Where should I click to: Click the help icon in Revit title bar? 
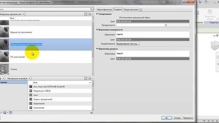point(206,2)
